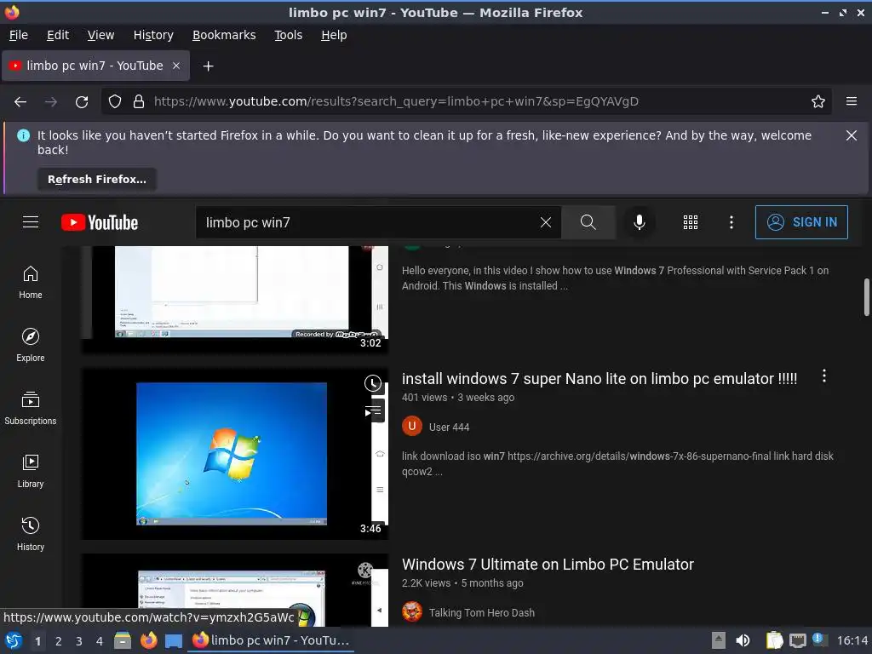Open the History menu

click(153, 35)
